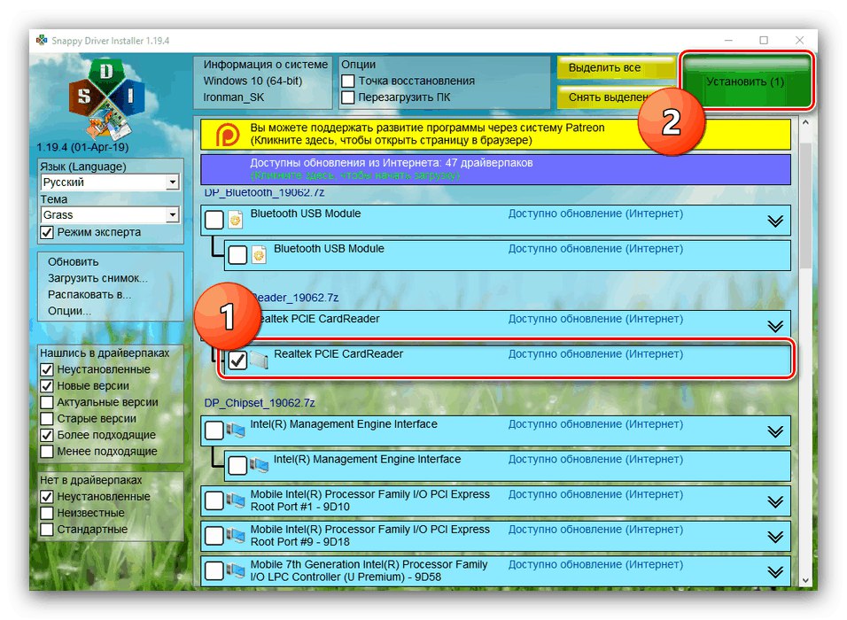The image size is (847, 620).
Task: Select first Bluetooth USB Module checkbox
Action: click(x=214, y=220)
